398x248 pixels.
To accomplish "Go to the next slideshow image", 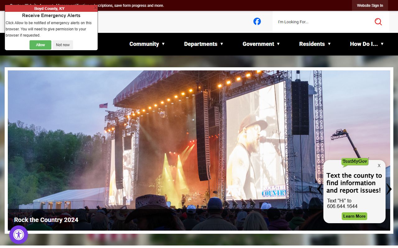I will 389,189.
